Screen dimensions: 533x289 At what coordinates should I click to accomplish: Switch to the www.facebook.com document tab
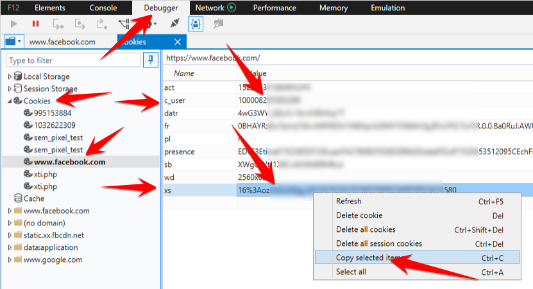tap(62, 42)
